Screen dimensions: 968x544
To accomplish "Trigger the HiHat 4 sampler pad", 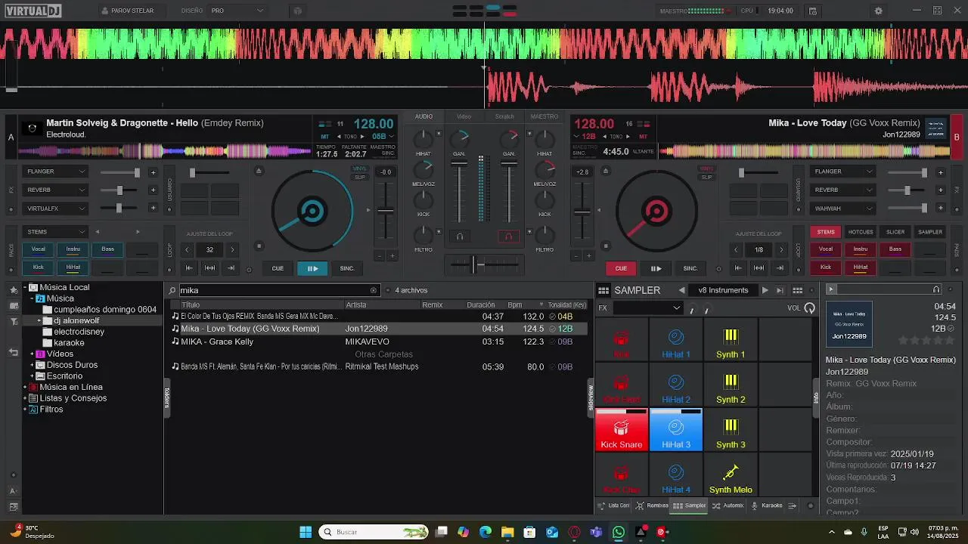I will (x=676, y=476).
